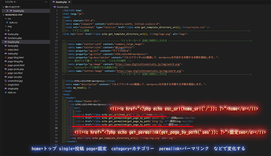Click the PHP icon beside home.php
Image resolution: width=271 pixels, height=156 pixels.
click(6, 46)
